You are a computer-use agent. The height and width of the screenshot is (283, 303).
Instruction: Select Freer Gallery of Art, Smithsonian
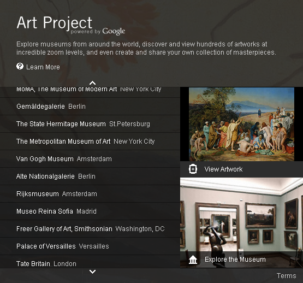pos(90,229)
